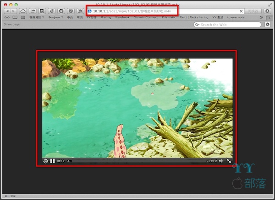Open the search engine magnifier dropdown
This screenshot has height=200, width=275.
pos(197,25)
